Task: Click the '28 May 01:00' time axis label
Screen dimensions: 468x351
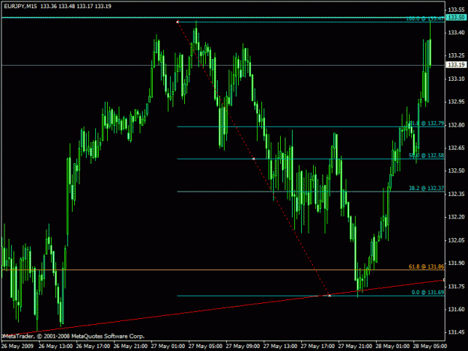Action: [x=392, y=346]
